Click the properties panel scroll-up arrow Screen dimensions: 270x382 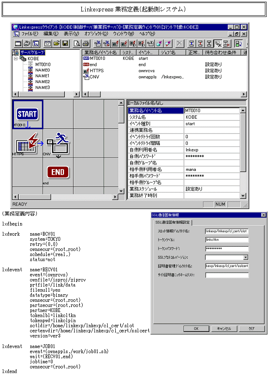[x=243, y=111]
